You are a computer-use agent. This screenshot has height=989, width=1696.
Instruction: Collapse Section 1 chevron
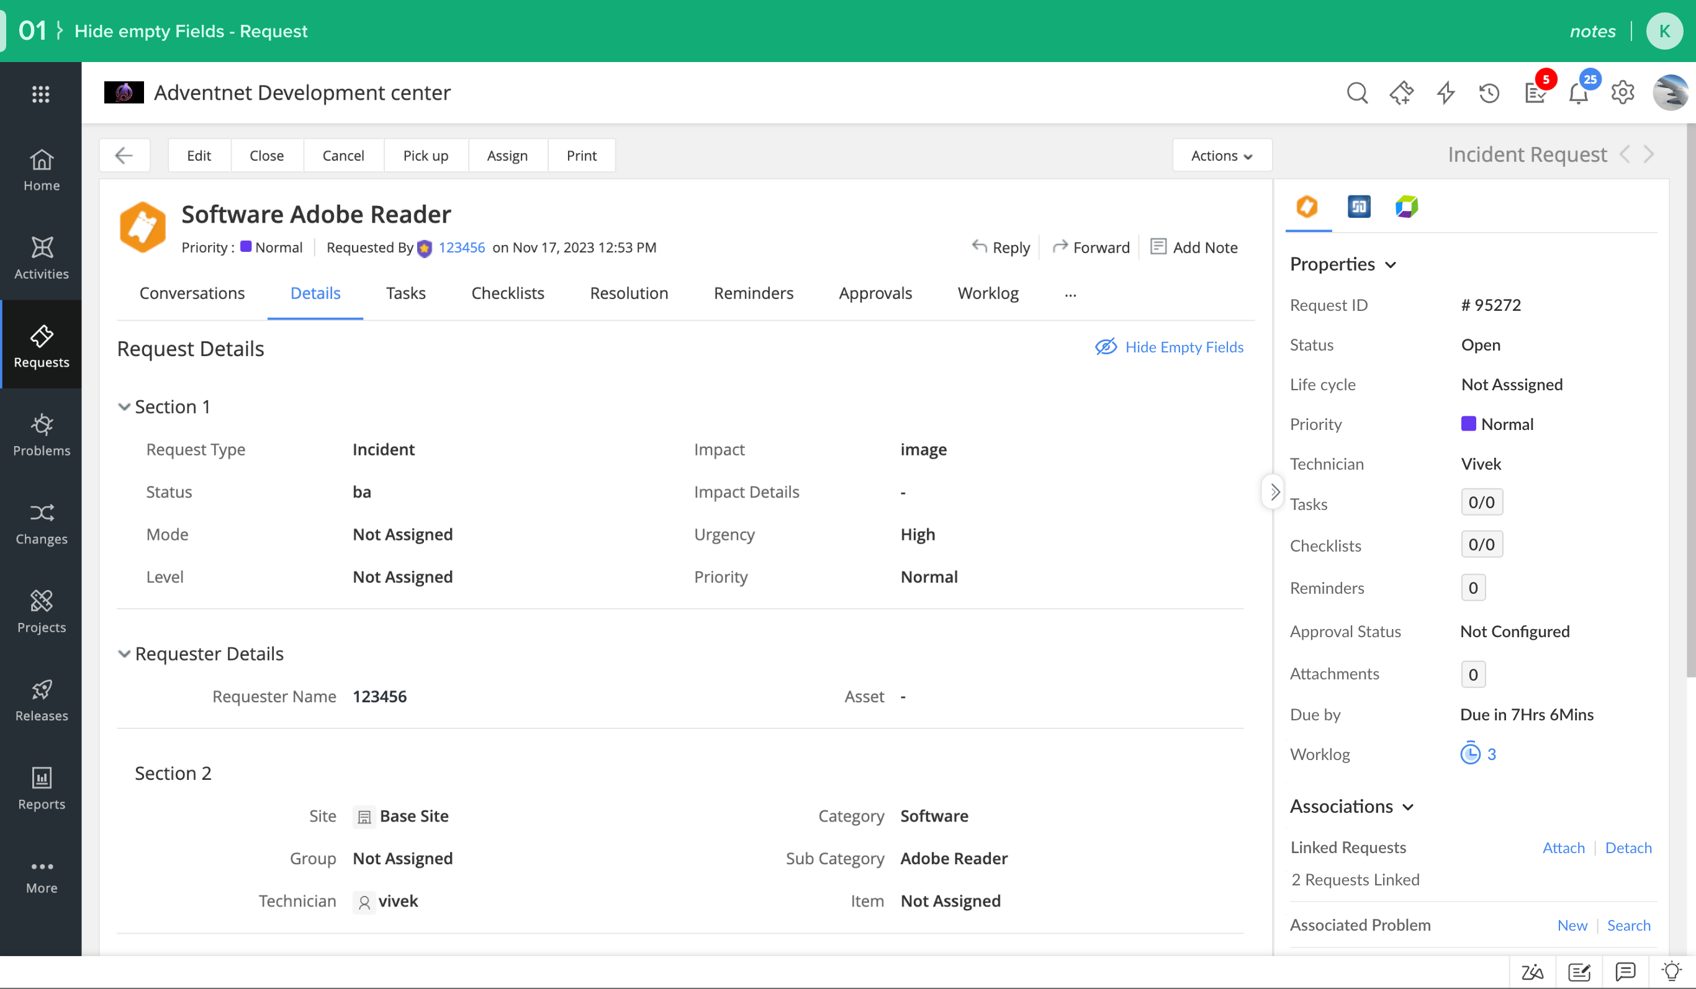pos(124,407)
